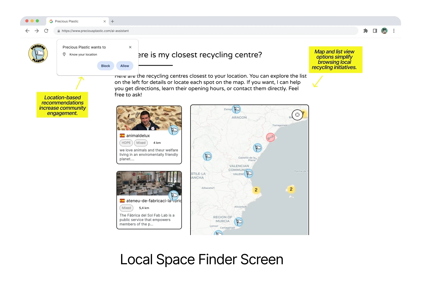The image size is (429, 289).
Task: Click the location pin icon in the popup
Action: tap(64, 54)
